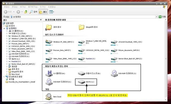Viewport: 171px width, 104px height.
Task: Select kjksgold의 문서 in folder tree
Action: (17, 72)
